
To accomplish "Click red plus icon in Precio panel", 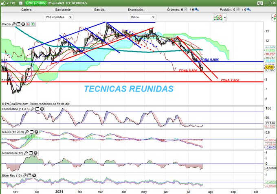I will point(28,24).
